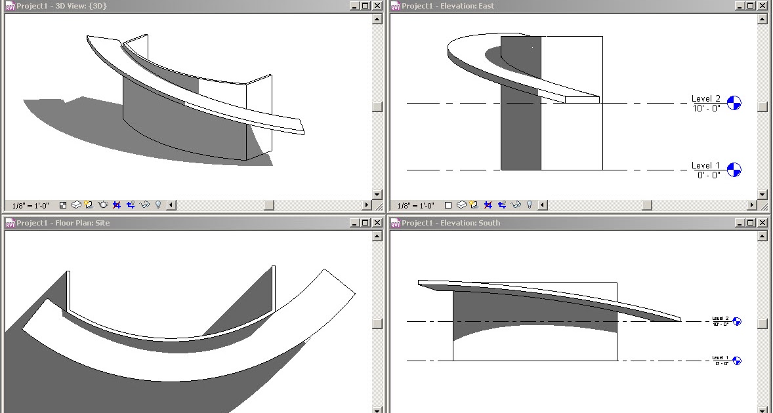Collapse the 3D view control bar with its arrow
The width and height of the screenshot is (773, 413).
tap(171, 205)
